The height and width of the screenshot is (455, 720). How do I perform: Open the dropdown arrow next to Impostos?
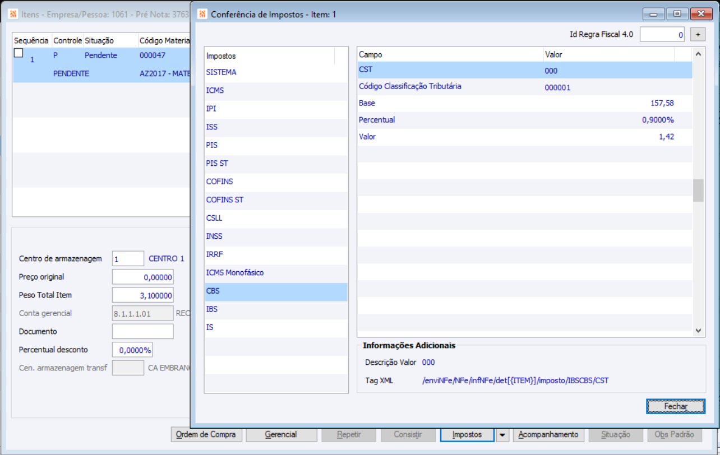pos(502,434)
